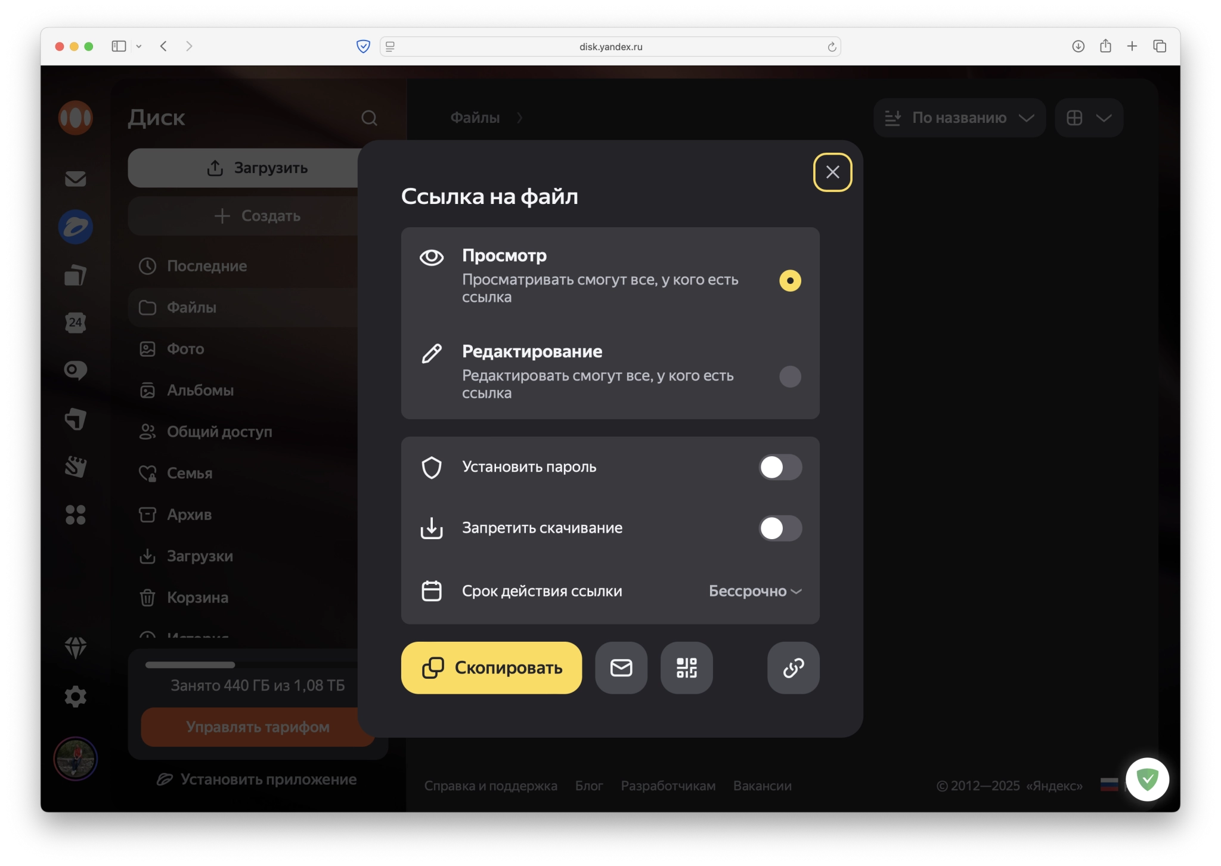Open Yandex Calendar icon in sidebar
Screen dimensions: 1221x866
pos(76,323)
